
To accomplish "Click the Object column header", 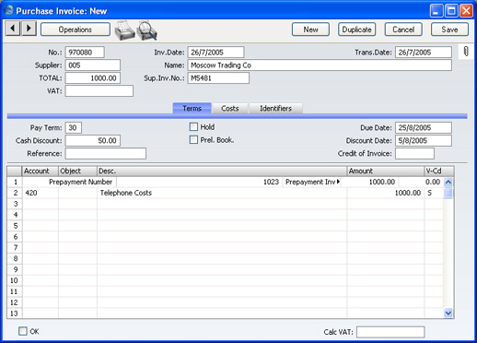I will pos(77,171).
